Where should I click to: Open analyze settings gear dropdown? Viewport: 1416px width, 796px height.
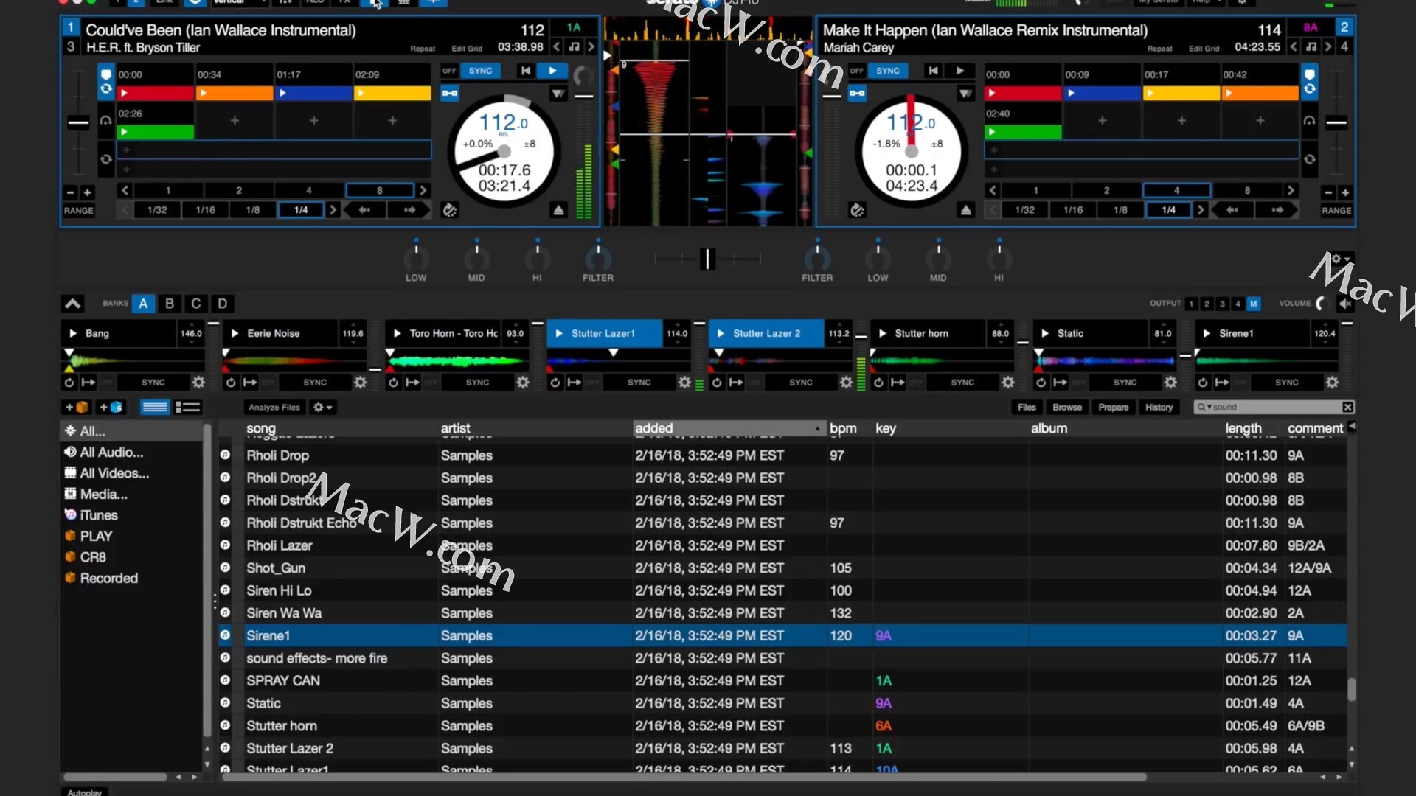(x=322, y=407)
